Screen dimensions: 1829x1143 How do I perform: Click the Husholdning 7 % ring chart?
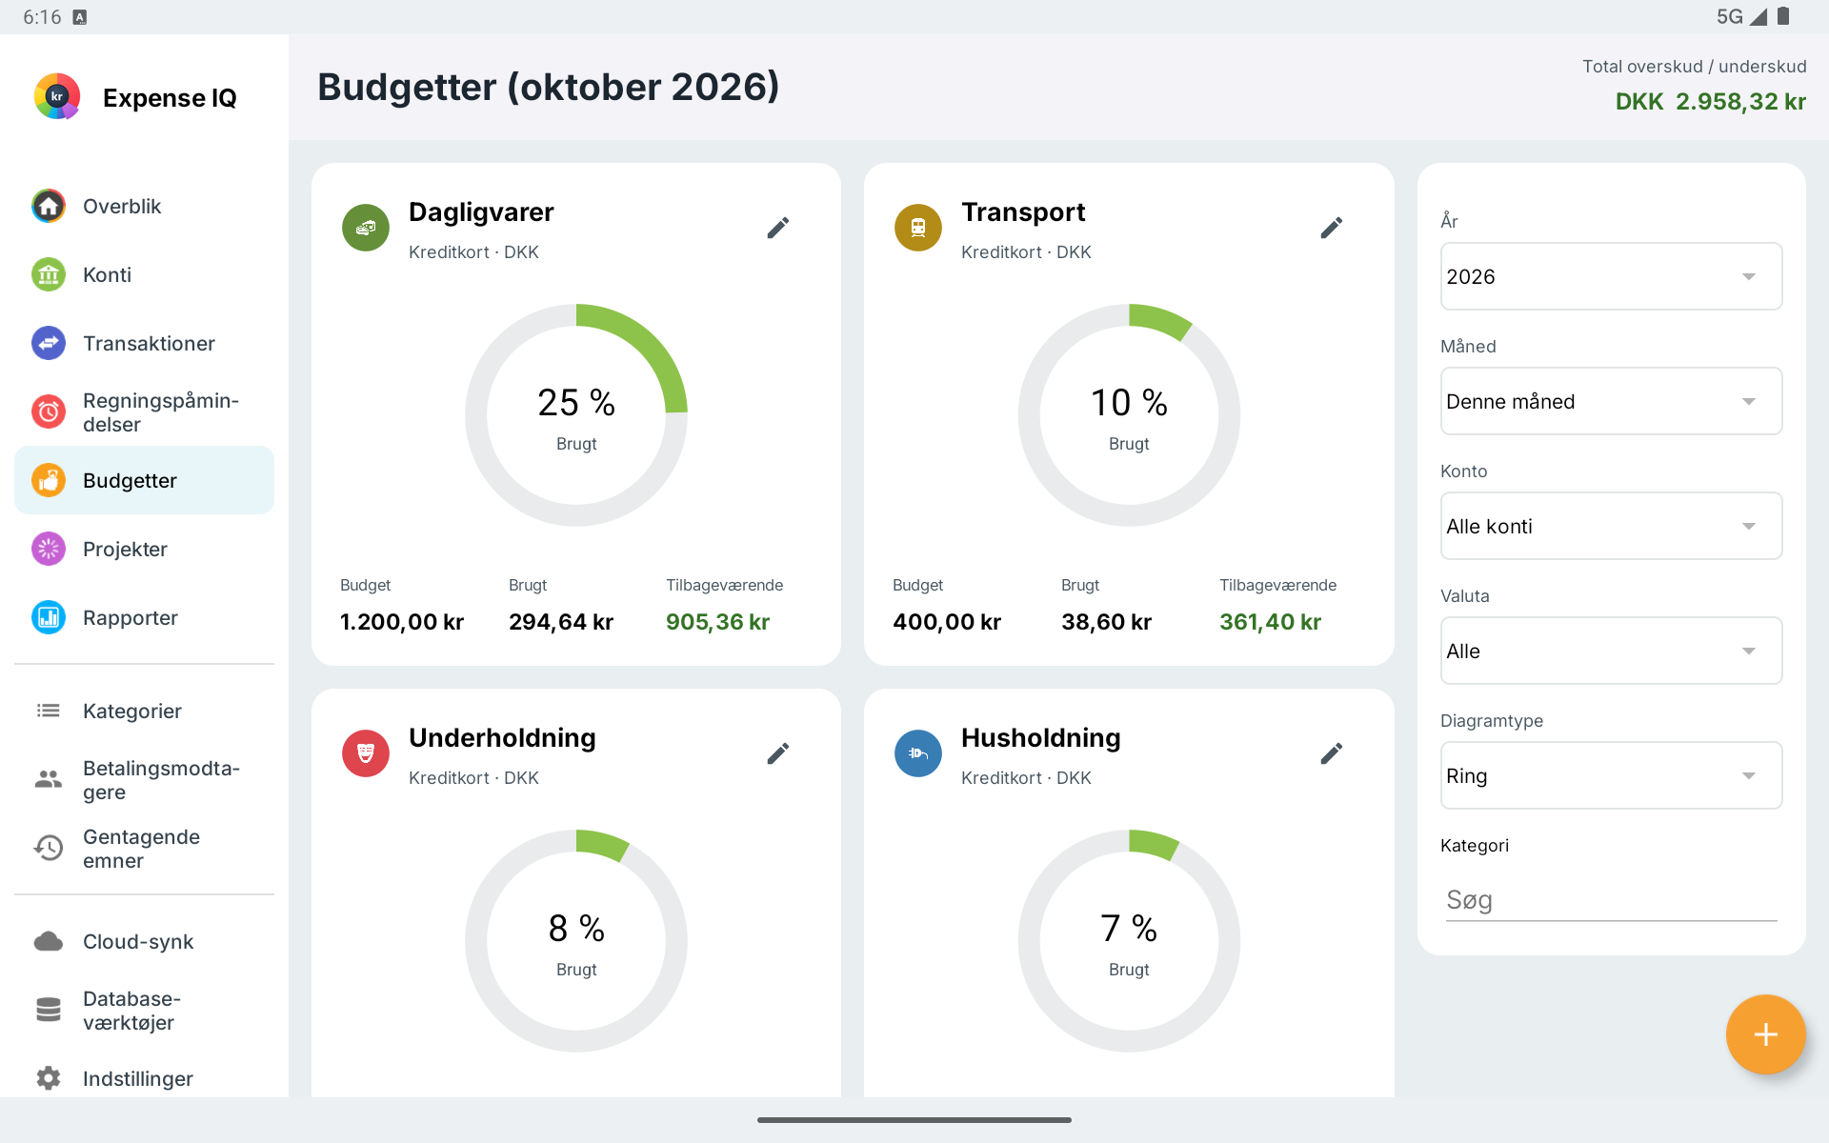1129,941
